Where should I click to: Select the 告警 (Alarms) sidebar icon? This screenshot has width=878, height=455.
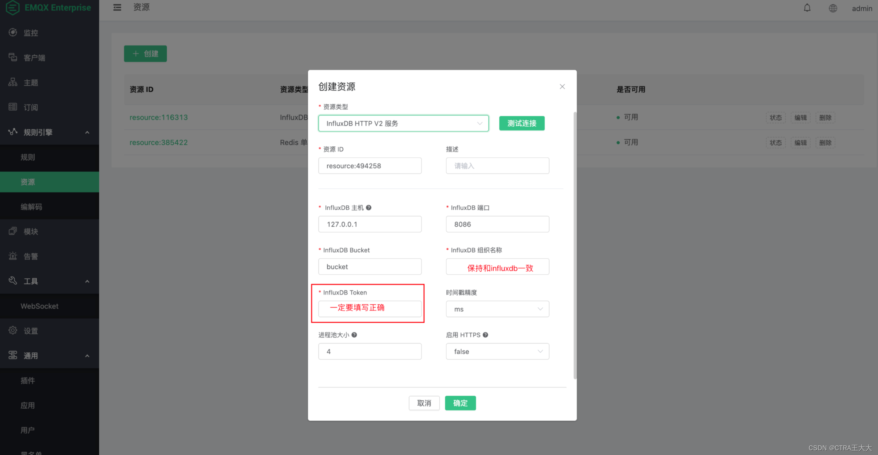12,256
